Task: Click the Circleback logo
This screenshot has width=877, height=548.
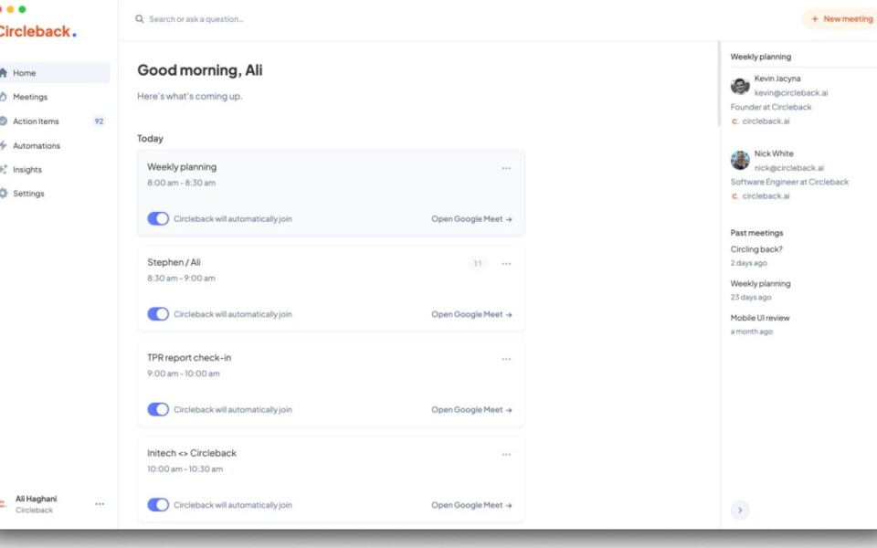Action: [37, 31]
